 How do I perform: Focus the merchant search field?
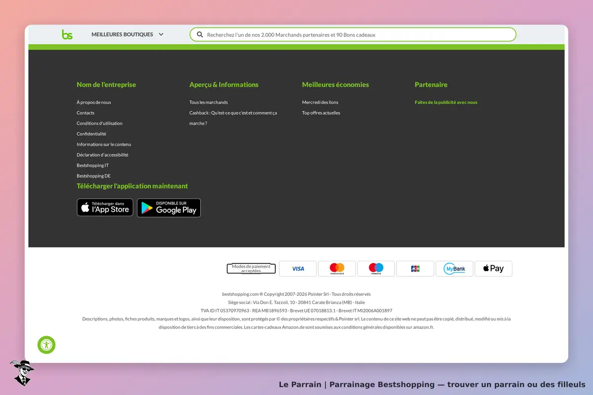click(x=353, y=35)
